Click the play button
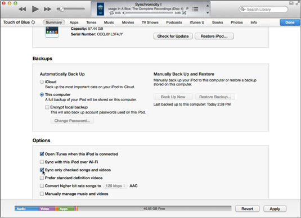The width and height of the screenshot is (301, 218). (35, 9)
